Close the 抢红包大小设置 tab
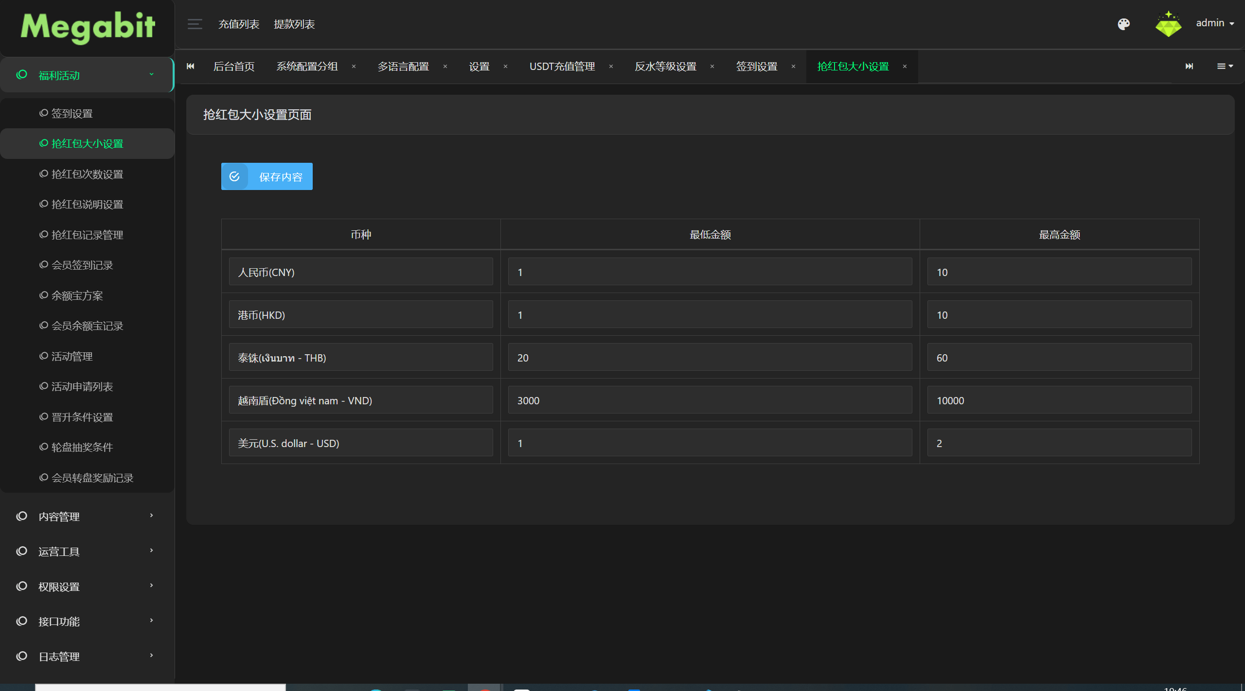The image size is (1245, 691). (905, 67)
